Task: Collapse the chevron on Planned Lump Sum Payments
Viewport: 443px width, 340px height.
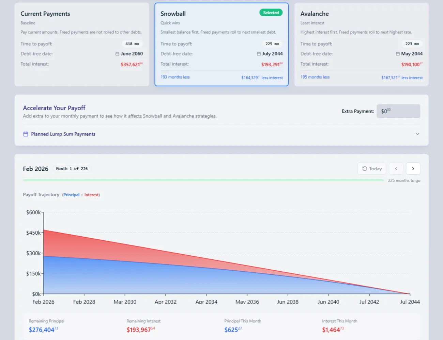Action: tap(417, 134)
